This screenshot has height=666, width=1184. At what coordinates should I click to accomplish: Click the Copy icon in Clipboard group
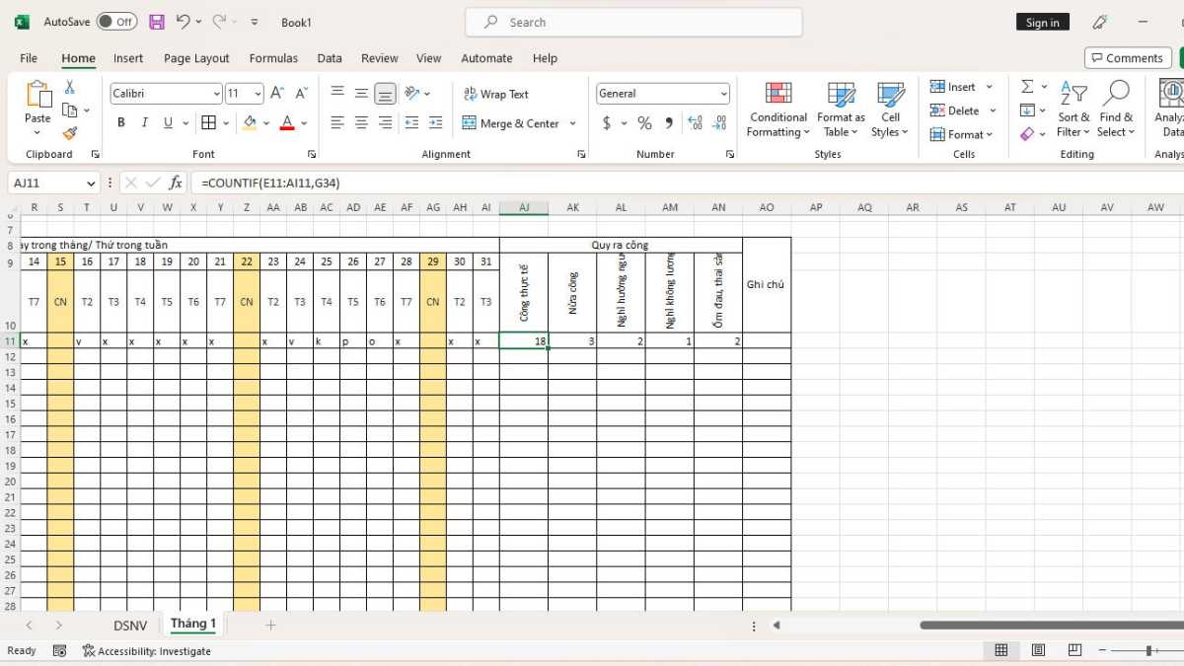[x=69, y=111]
